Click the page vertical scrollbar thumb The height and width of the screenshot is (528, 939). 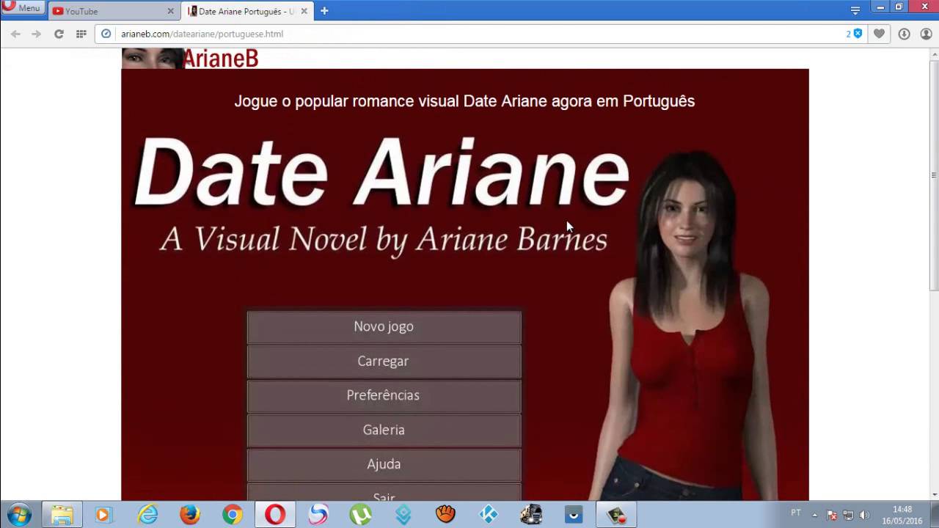coord(934,175)
